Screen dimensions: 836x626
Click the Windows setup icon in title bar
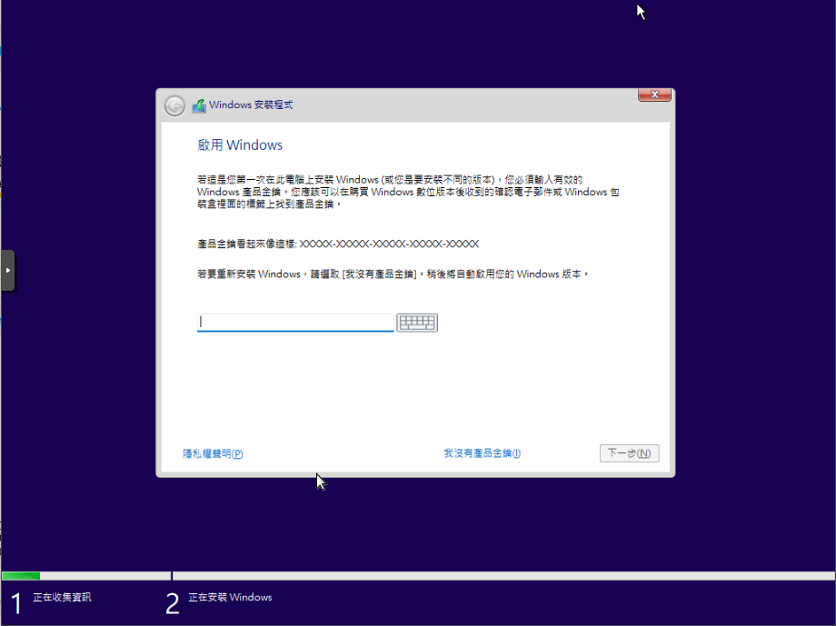(x=199, y=105)
